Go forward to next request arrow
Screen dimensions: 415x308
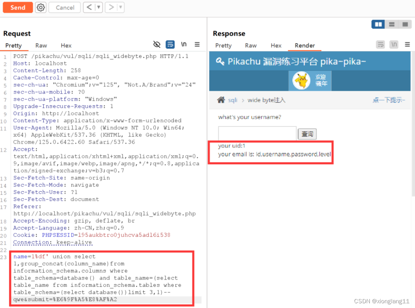111,7
